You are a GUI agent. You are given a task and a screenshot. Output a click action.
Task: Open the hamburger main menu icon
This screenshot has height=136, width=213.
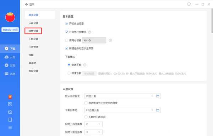coord(10,127)
